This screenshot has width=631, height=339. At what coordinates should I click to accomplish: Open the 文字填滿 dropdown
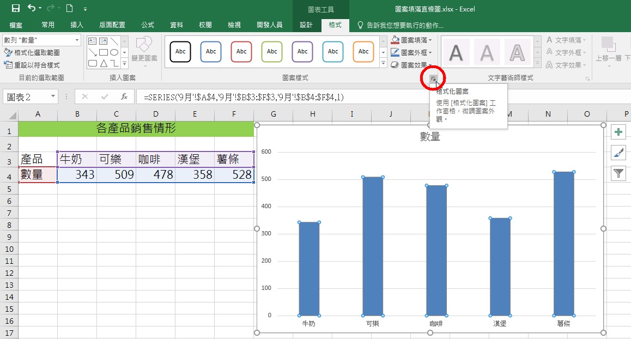click(x=566, y=40)
